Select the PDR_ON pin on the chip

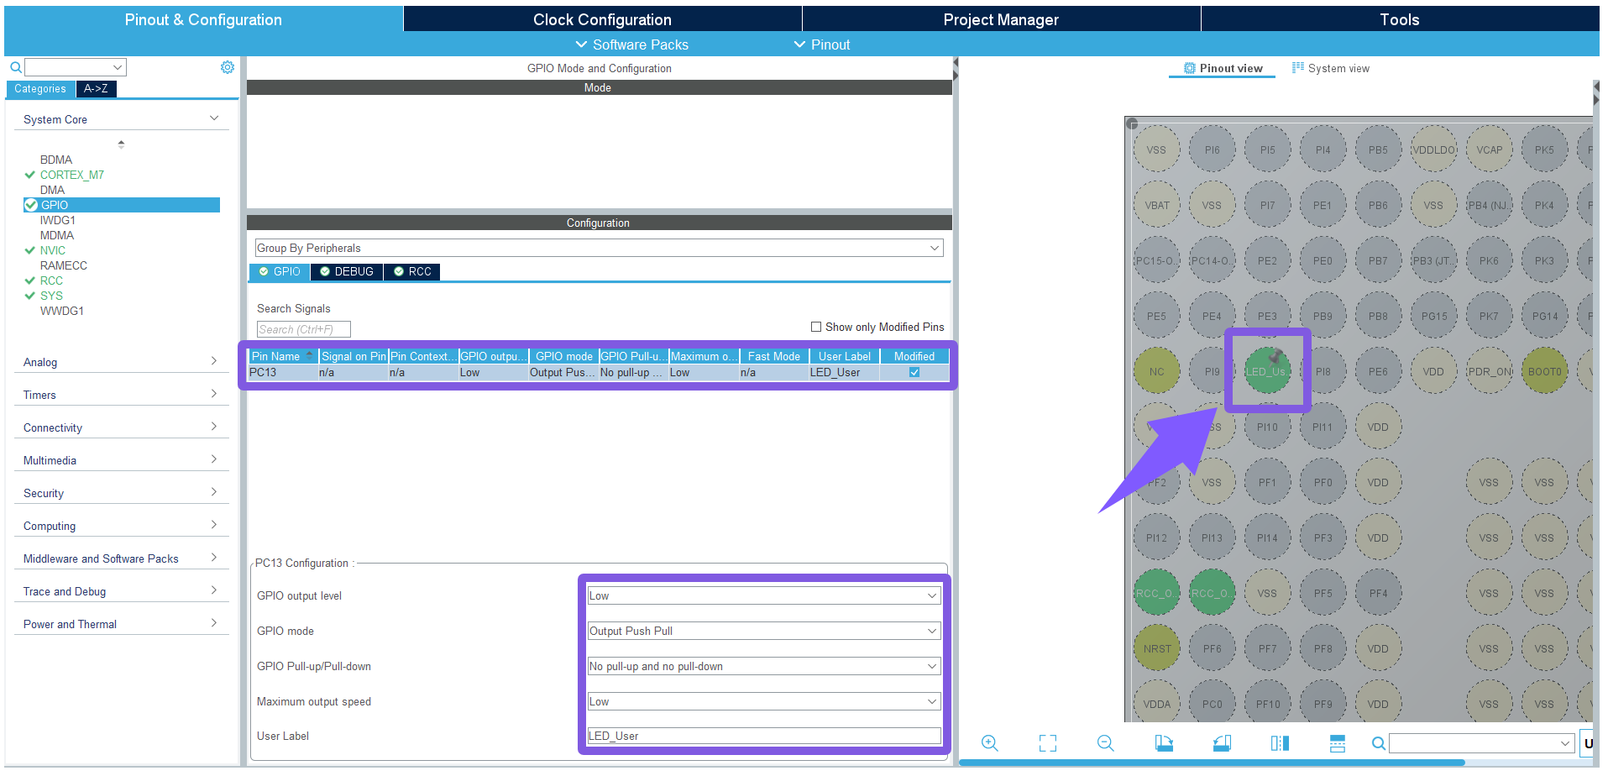[1489, 371]
